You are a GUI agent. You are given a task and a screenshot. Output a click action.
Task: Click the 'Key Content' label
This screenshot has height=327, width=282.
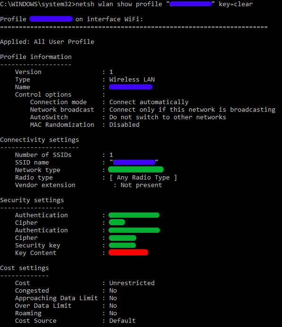pos(36,253)
